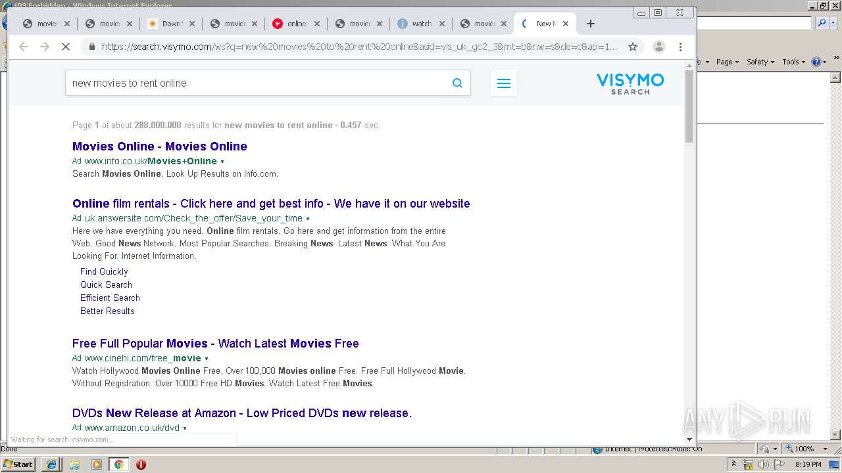
Task: Click the 'Quick Search' sitelink
Action: pyautogui.click(x=106, y=284)
